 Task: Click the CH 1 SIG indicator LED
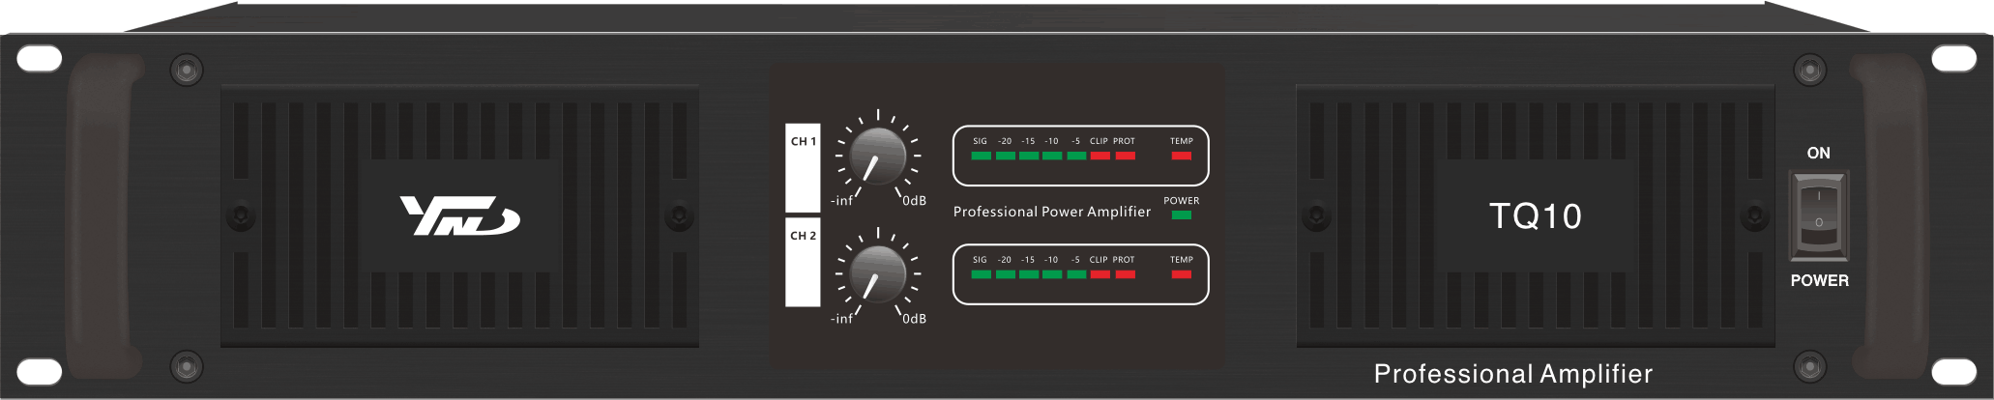pyautogui.click(x=981, y=156)
